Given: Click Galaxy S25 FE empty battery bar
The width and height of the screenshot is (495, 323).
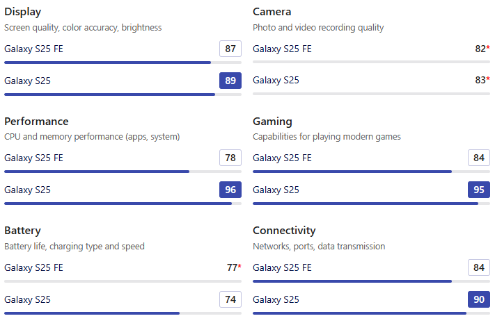Looking at the screenshot, I should pyautogui.click(x=123, y=281).
